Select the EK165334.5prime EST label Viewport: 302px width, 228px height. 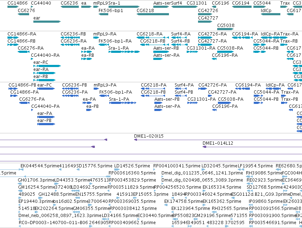pos(222,187)
